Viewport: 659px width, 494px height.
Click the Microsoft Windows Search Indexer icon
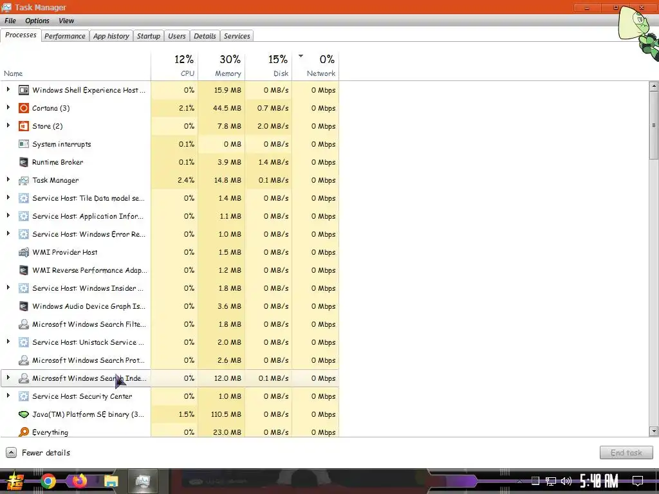[x=24, y=378]
